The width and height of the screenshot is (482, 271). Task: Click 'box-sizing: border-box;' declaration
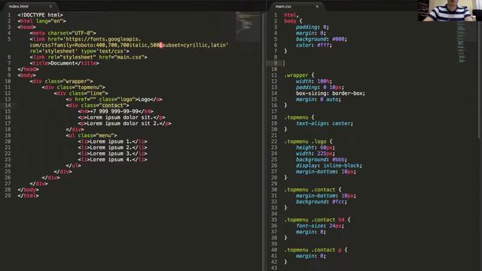point(331,93)
